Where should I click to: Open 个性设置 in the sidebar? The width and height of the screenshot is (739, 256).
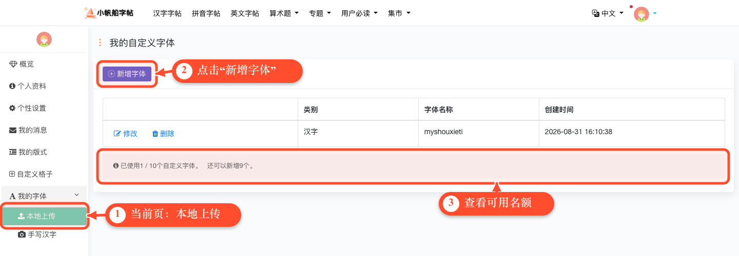click(x=44, y=108)
